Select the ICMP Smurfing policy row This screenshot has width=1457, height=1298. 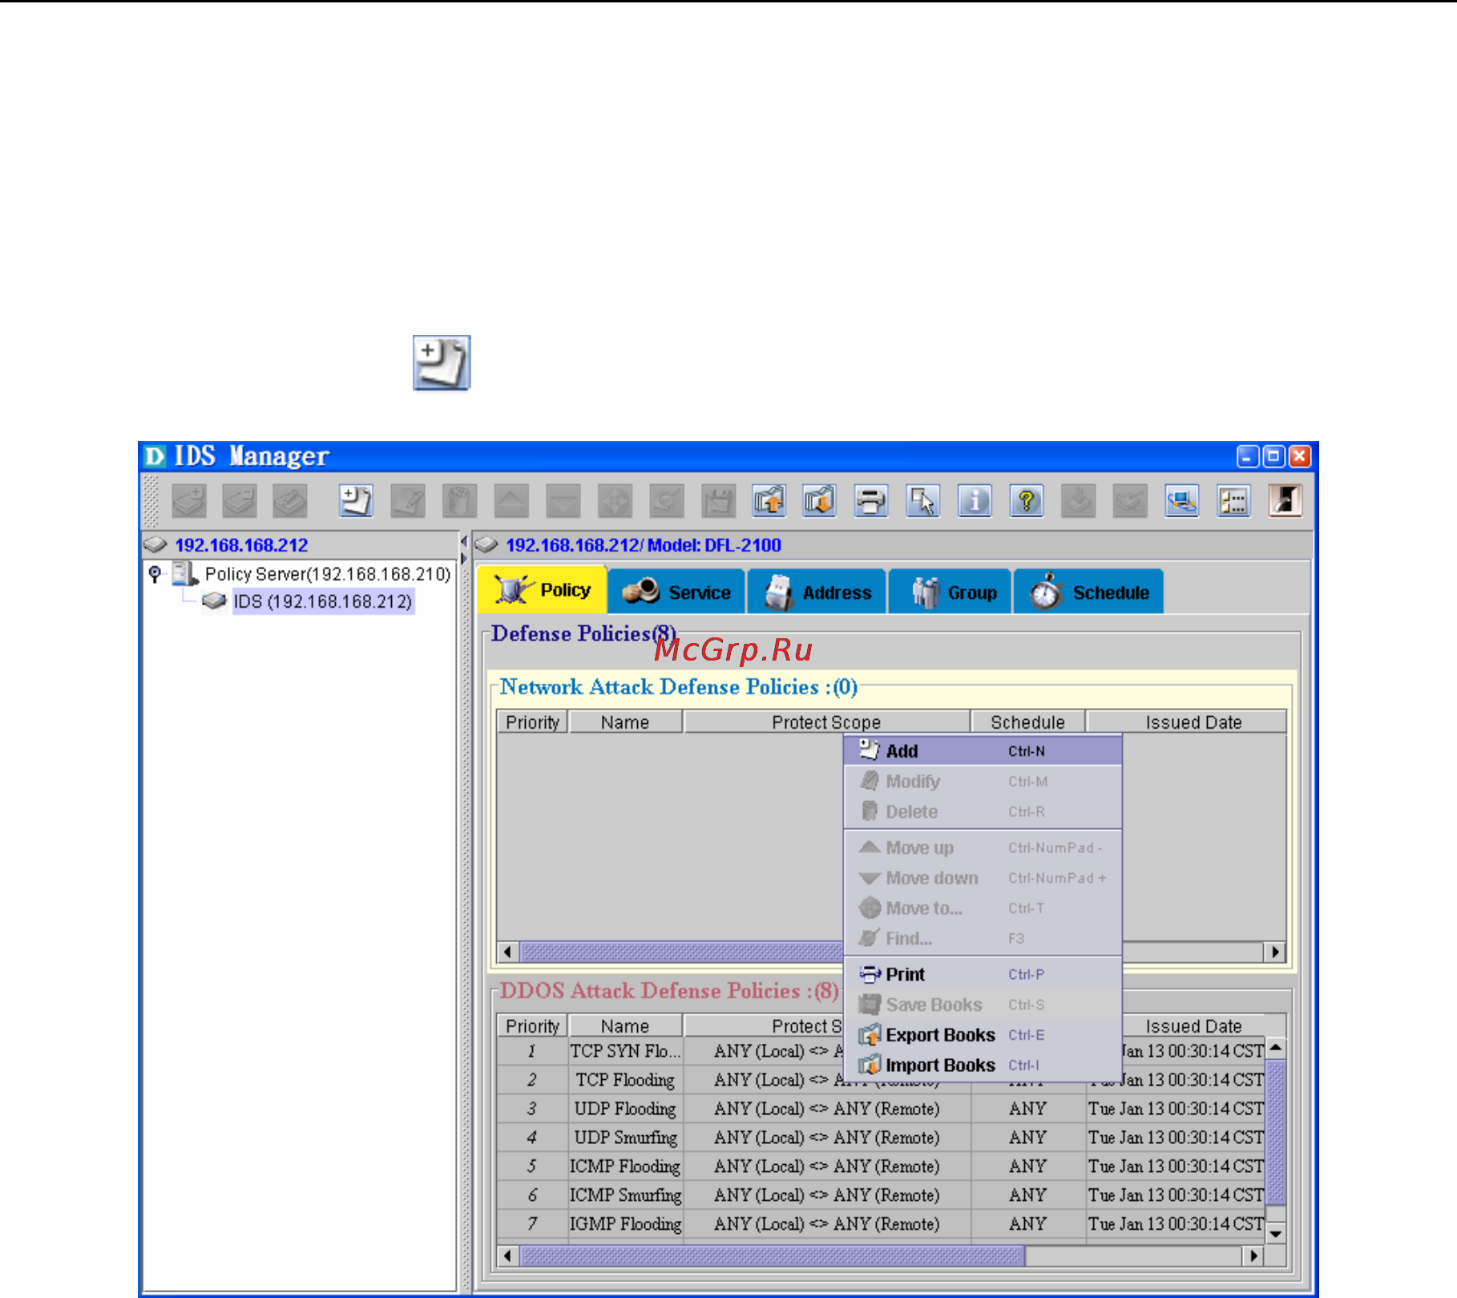tap(881, 1195)
